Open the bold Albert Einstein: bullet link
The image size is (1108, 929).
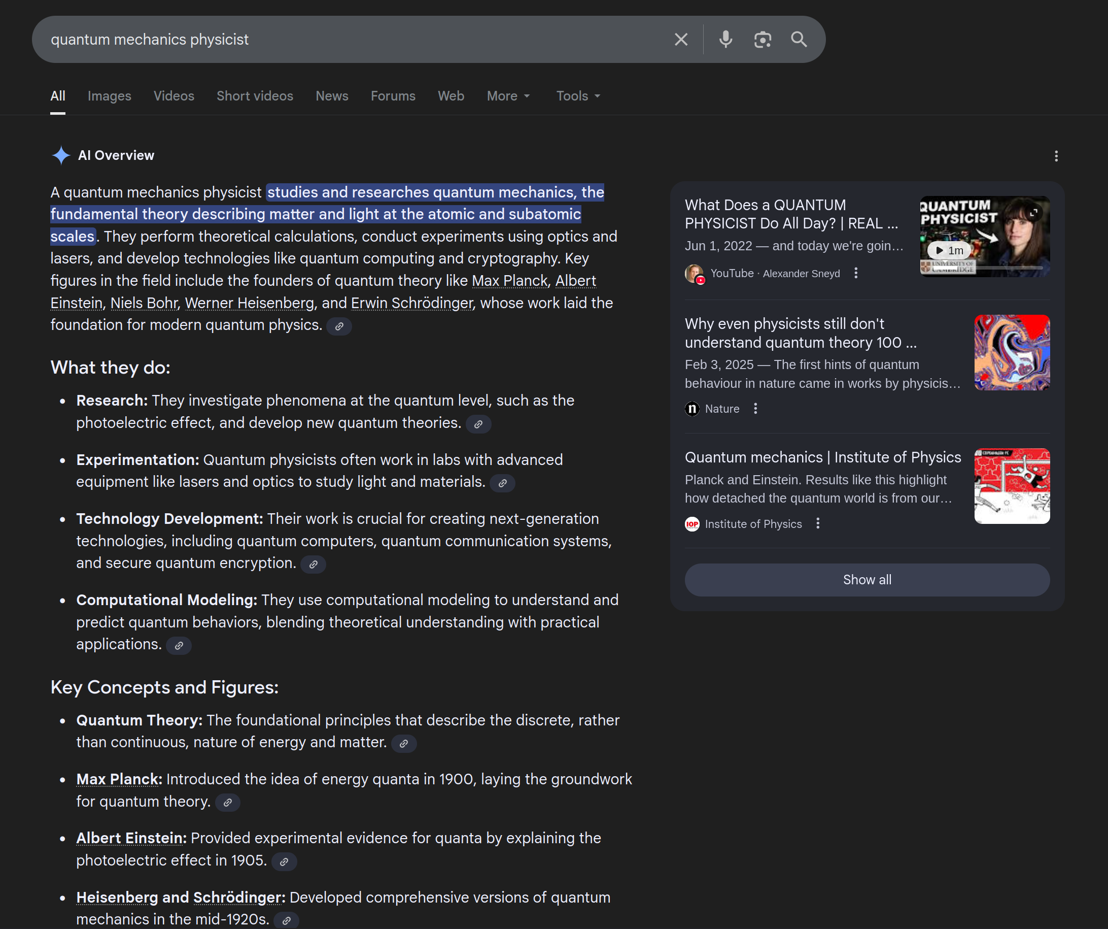131,838
